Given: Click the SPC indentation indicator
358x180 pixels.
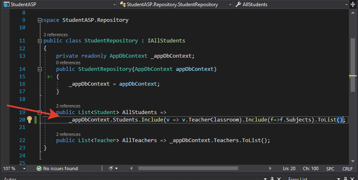Looking at the screenshot, I should [x=330, y=169].
